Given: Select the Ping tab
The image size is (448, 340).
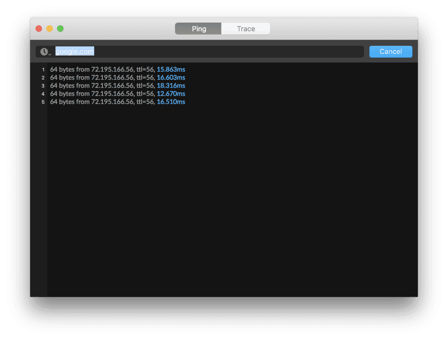Looking at the screenshot, I should (198, 28).
